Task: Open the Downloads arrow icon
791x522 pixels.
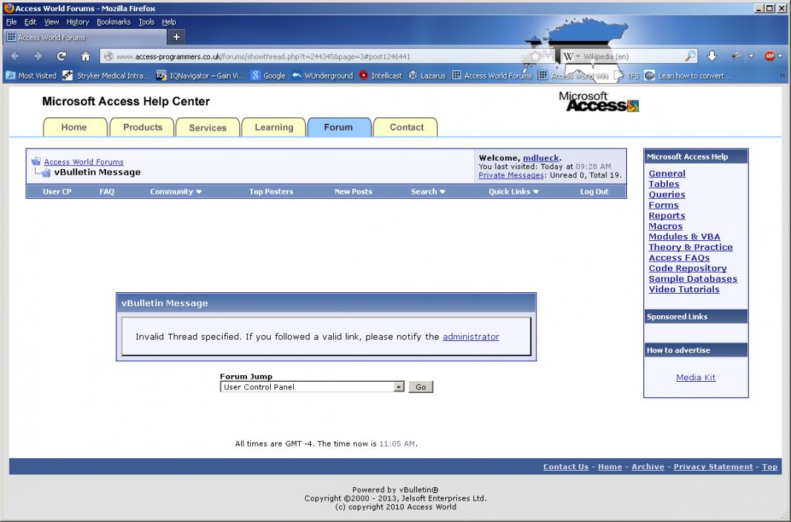Action: (712, 56)
